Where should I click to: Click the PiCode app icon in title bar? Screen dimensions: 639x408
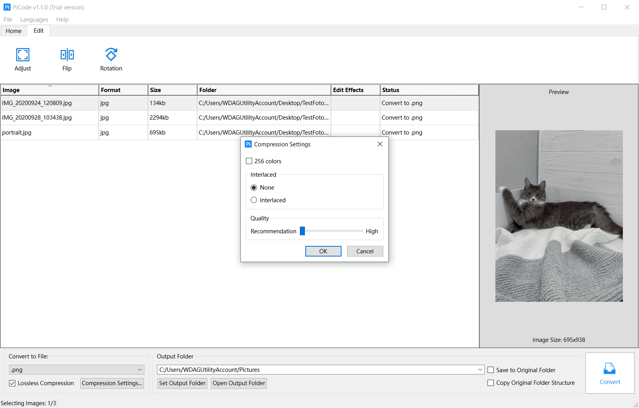pyautogui.click(x=7, y=7)
